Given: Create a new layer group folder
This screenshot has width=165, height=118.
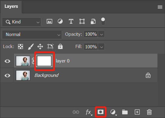Looking at the screenshot, I should (125, 112).
